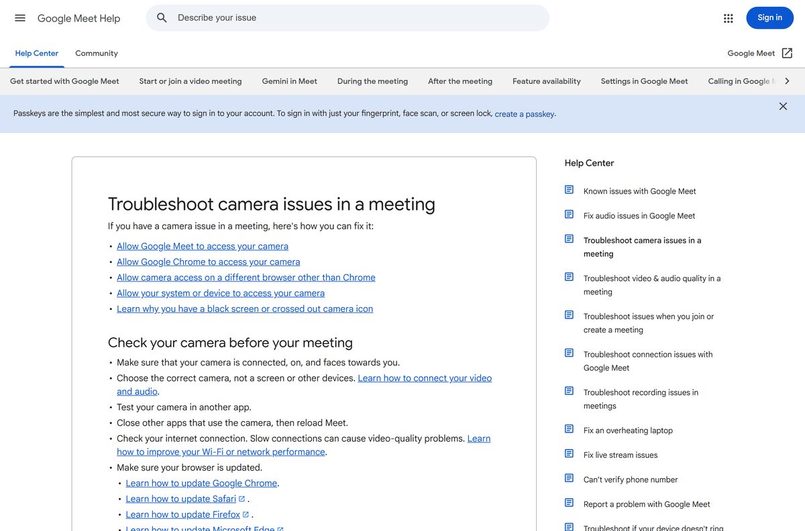805x531 pixels.
Task: Click article icon beside Troubleshoot connection issues
Action: (569, 353)
